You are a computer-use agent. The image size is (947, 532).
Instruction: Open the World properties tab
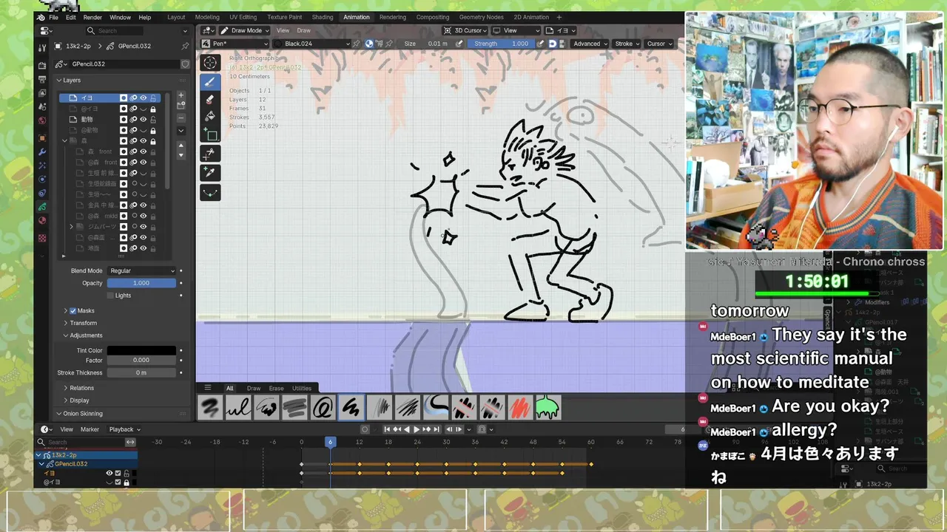[42, 120]
